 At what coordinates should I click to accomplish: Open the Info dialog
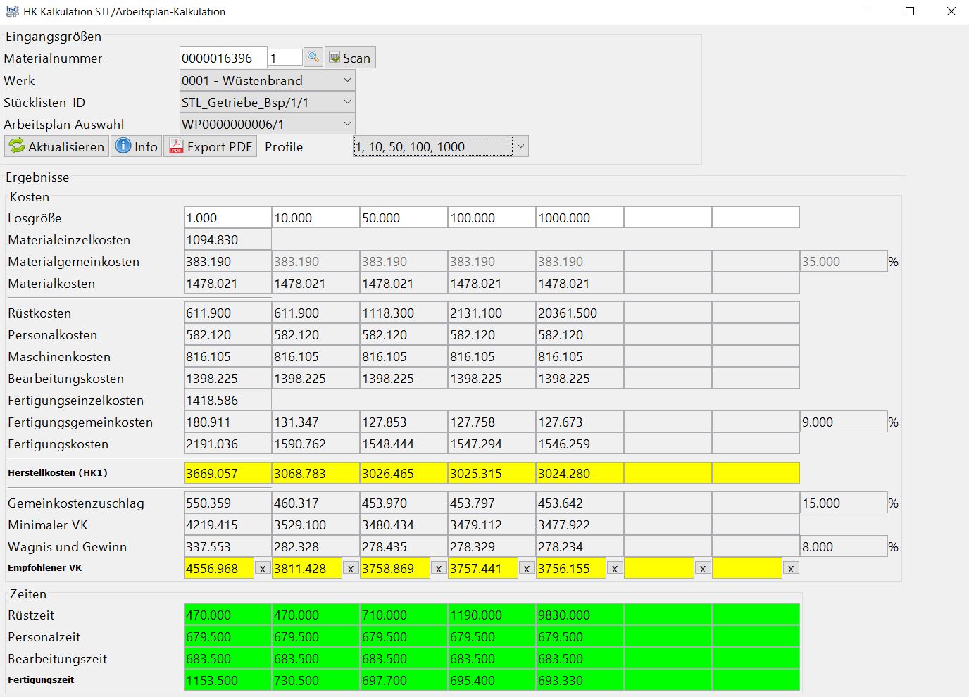(x=137, y=146)
